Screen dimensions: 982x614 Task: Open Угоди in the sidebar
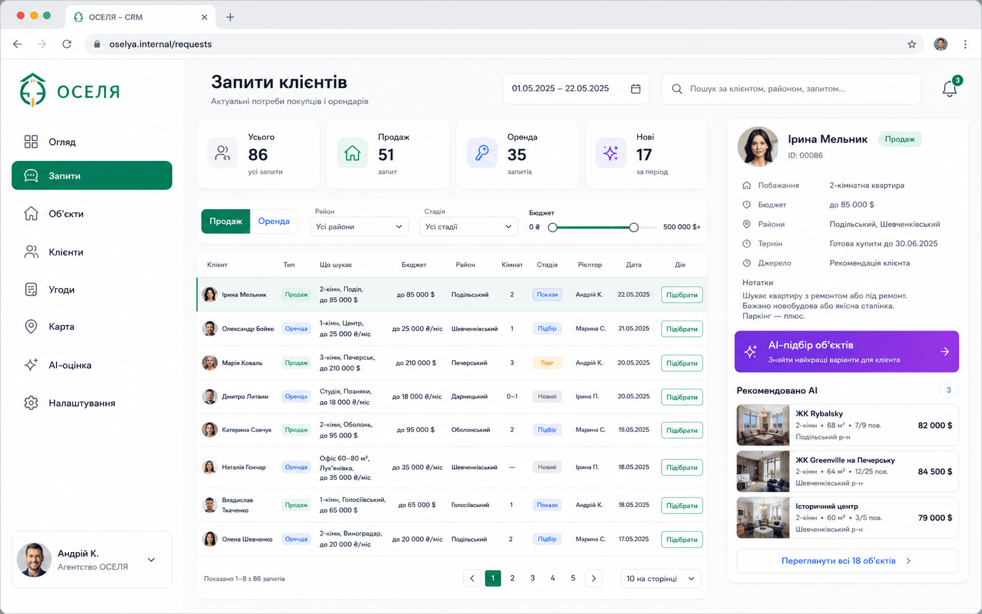point(92,290)
